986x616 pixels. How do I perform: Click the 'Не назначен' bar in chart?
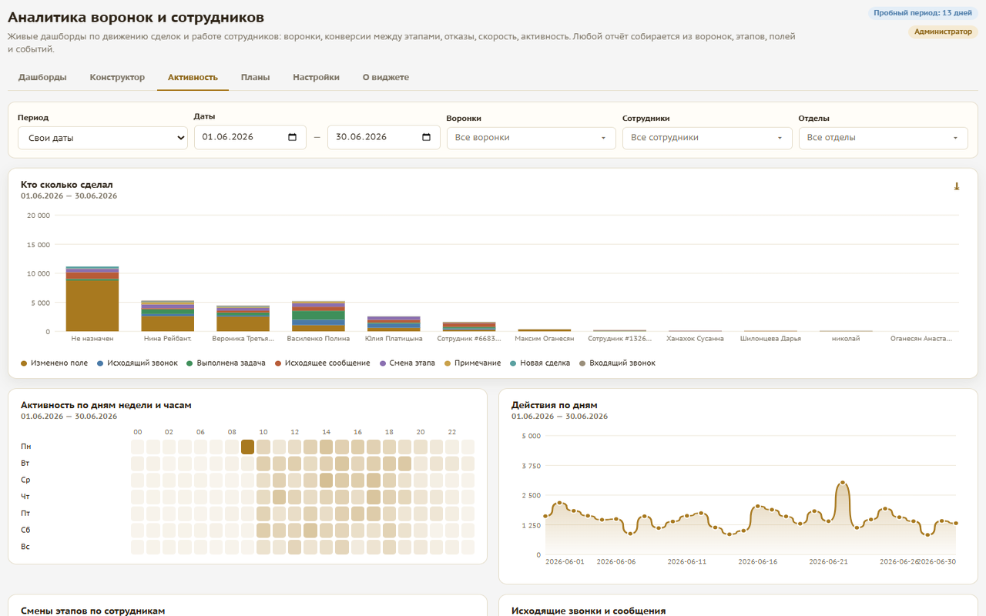(92, 299)
